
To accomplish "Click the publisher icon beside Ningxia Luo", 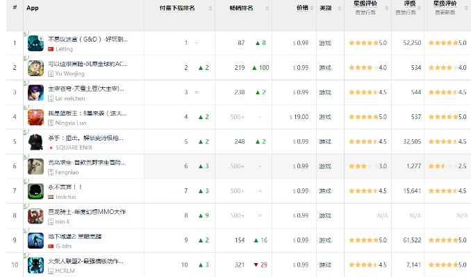I will coord(51,123).
